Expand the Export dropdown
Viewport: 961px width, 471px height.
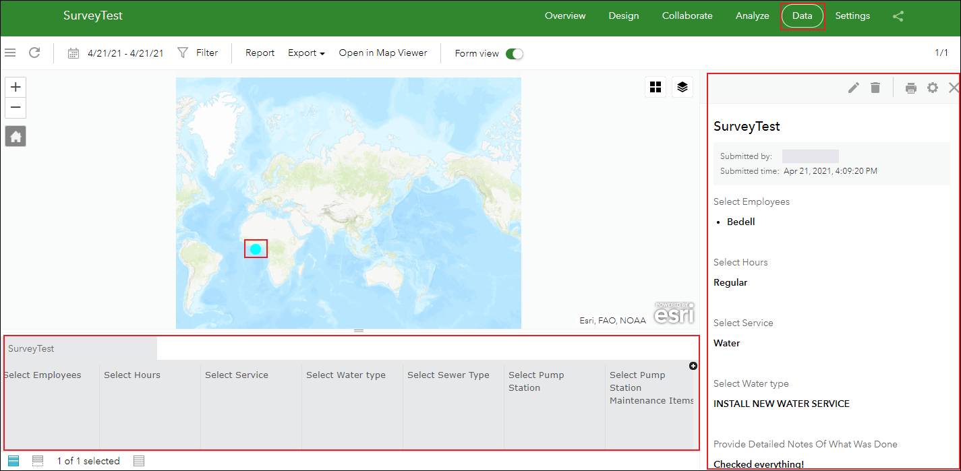[306, 53]
